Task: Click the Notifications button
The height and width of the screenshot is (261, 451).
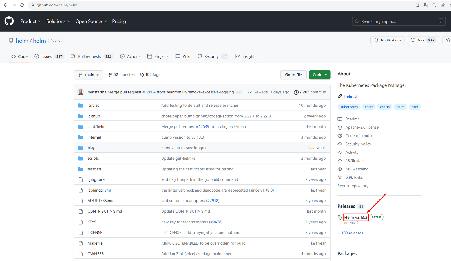Action: [x=388, y=40]
